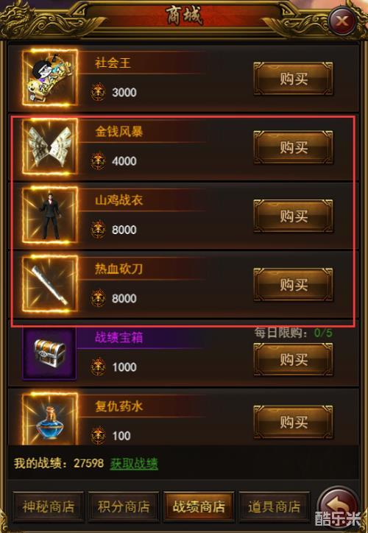This screenshot has height=533, width=368.
Task: Select the 复仇药水 potion bottle icon
Action: coord(50,419)
